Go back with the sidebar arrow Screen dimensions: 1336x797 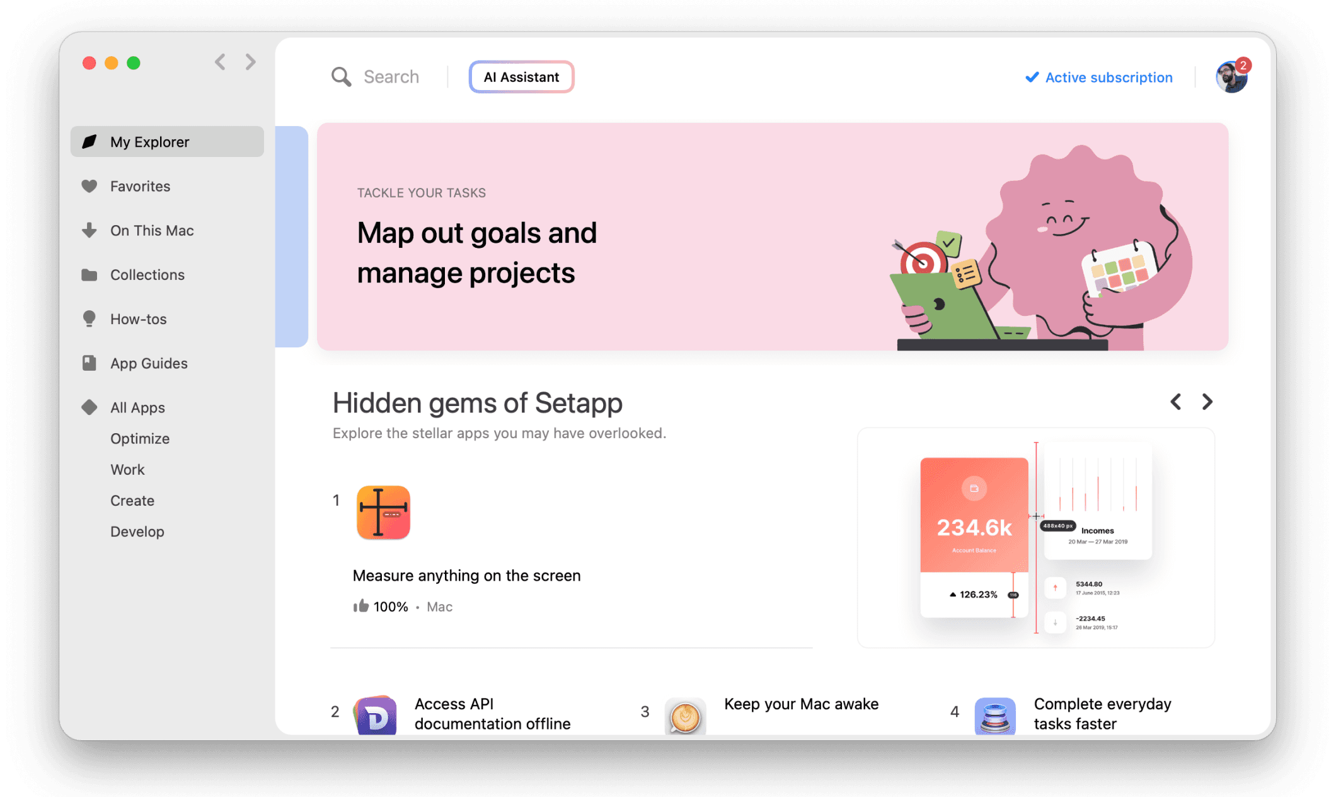[x=220, y=62]
